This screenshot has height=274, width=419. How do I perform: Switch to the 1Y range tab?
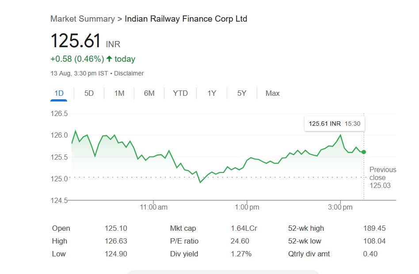point(212,93)
